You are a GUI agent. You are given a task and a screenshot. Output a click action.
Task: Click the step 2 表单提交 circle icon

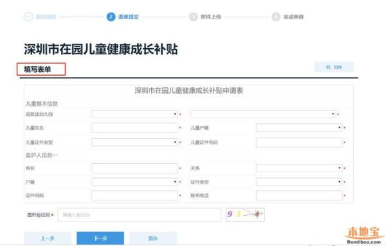point(111,17)
